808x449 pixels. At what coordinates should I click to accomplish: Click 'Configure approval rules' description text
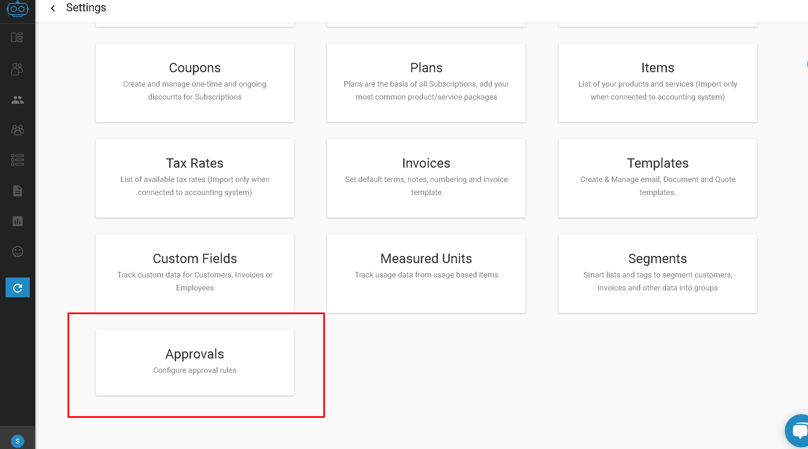point(195,370)
